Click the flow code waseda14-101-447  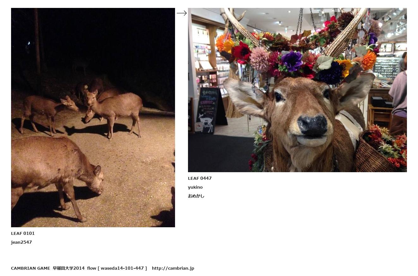123,268
